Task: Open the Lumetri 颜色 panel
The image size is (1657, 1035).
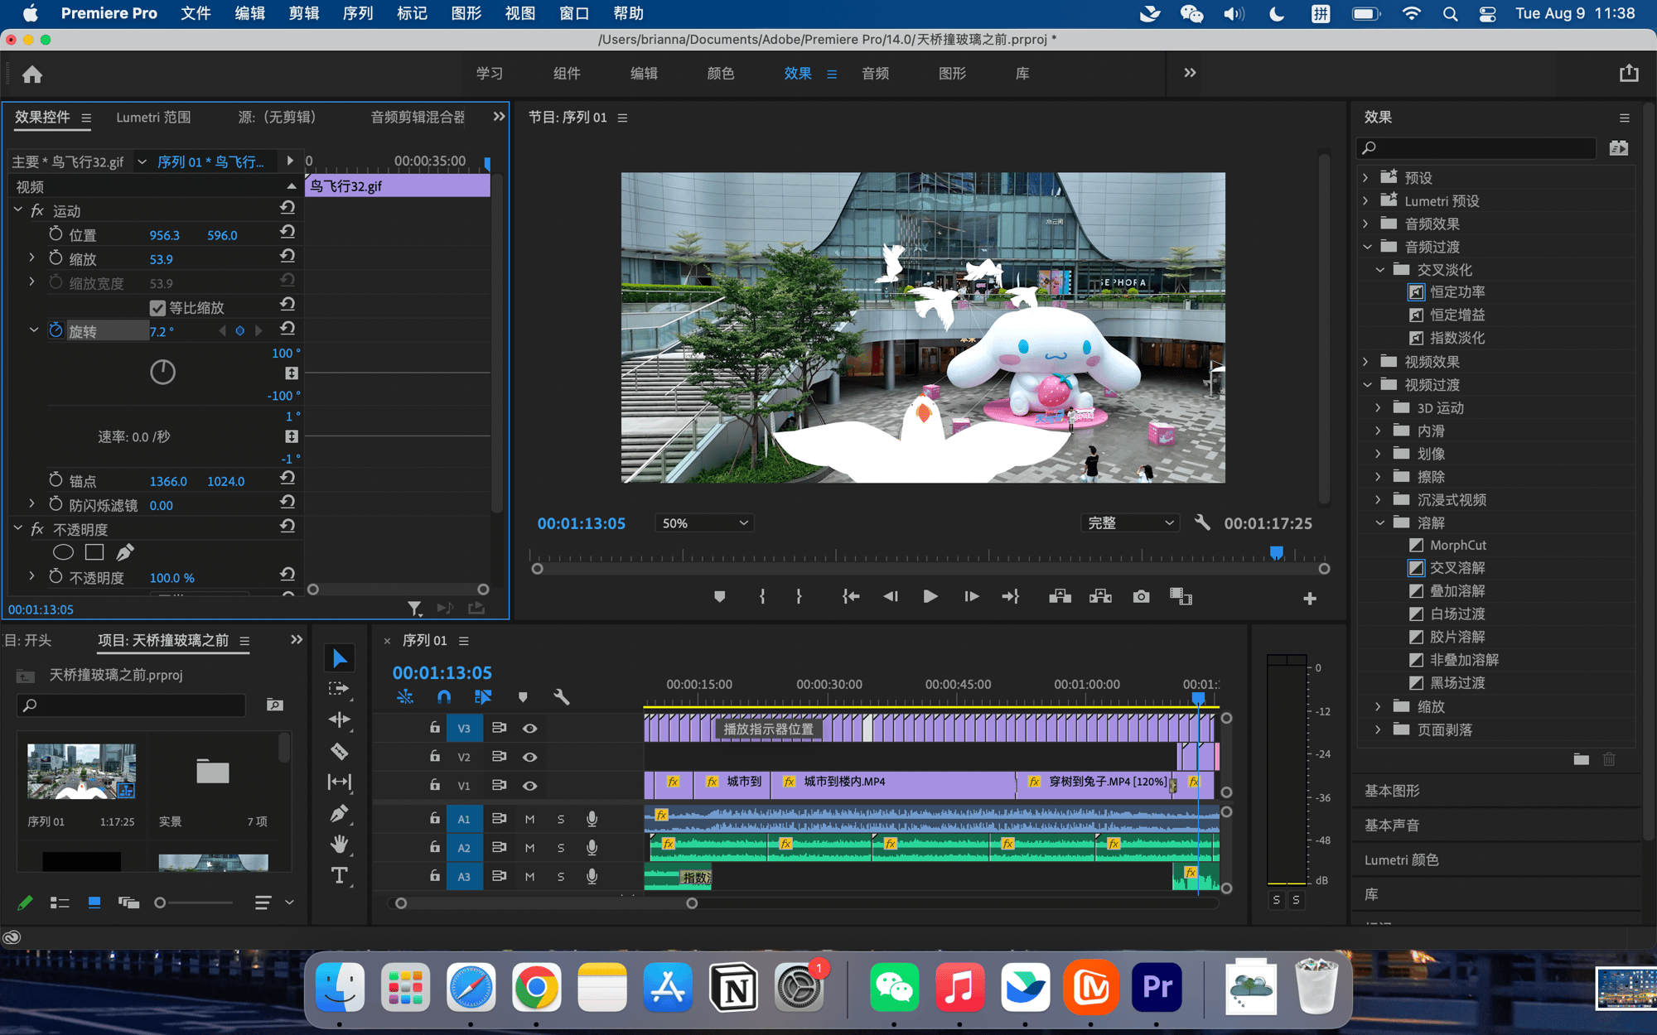Action: (x=1402, y=860)
